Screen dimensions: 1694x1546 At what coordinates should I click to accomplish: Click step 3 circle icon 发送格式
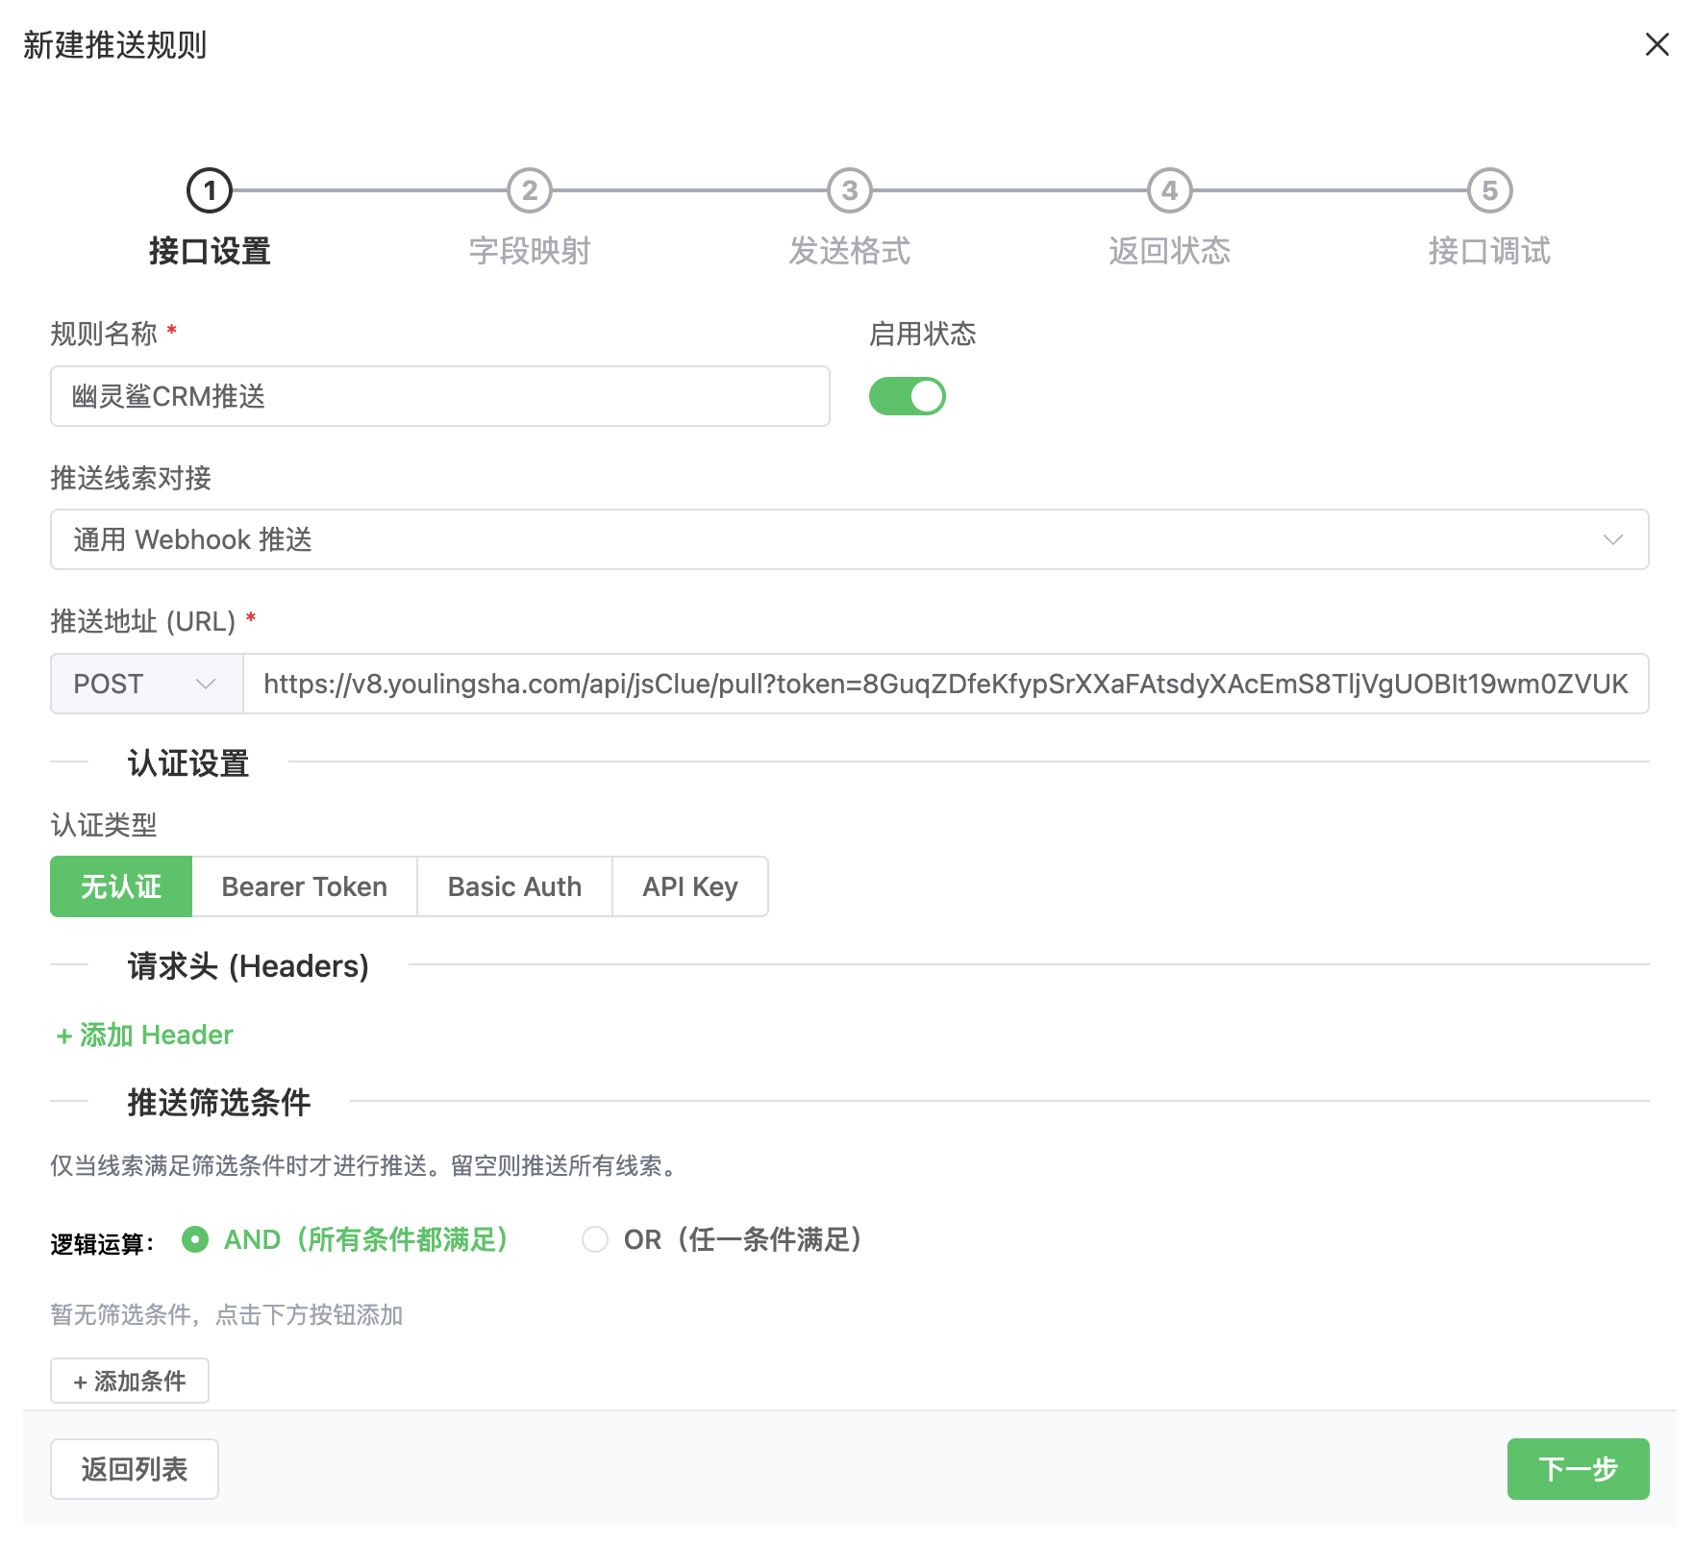[x=849, y=190]
